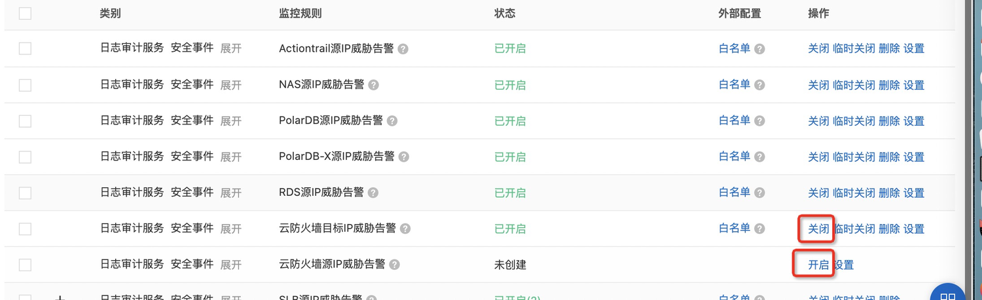Screen dimensions: 982x300
Task: Open help tooltip icon for PolarDB-X源IP威胁告警
Action: click(404, 157)
